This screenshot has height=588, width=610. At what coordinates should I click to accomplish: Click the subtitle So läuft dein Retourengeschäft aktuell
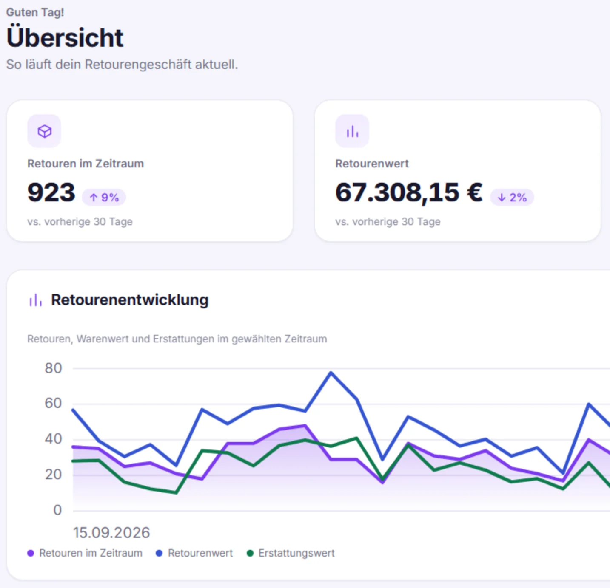[x=122, y=65]
